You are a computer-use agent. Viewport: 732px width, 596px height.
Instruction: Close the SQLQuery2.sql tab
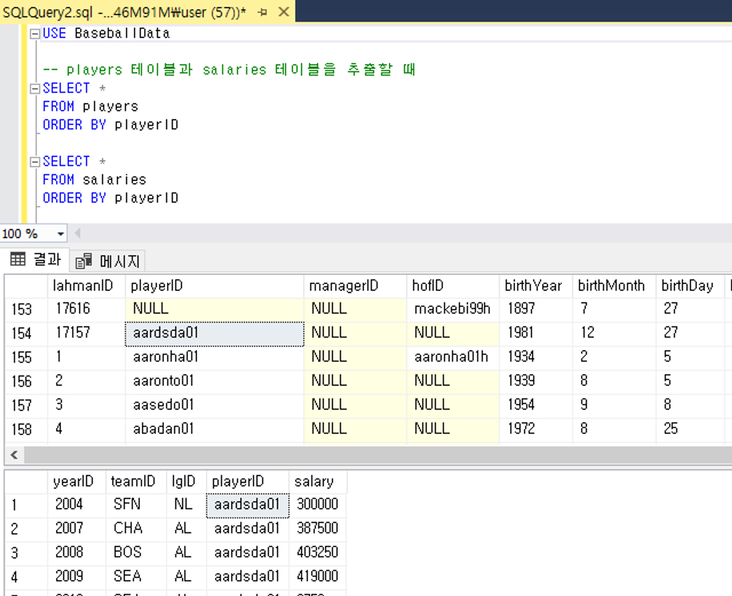(x=284, y=12)
